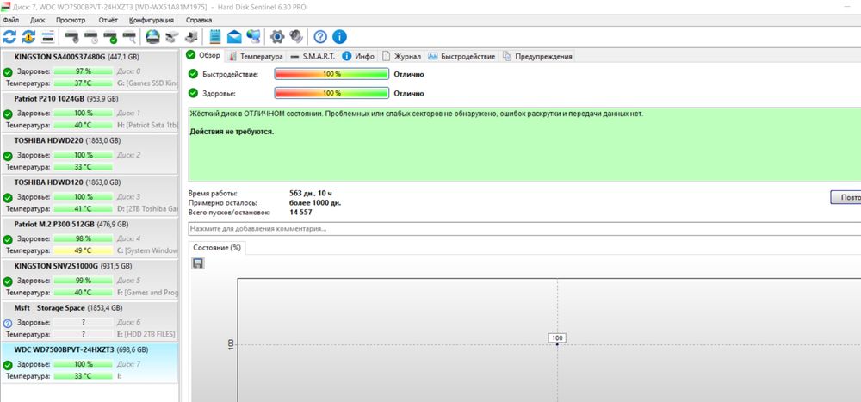Select the Msft Storage Space disk
Image resolution: width=861 pixels, height=402 pixels.
(90, 320)
